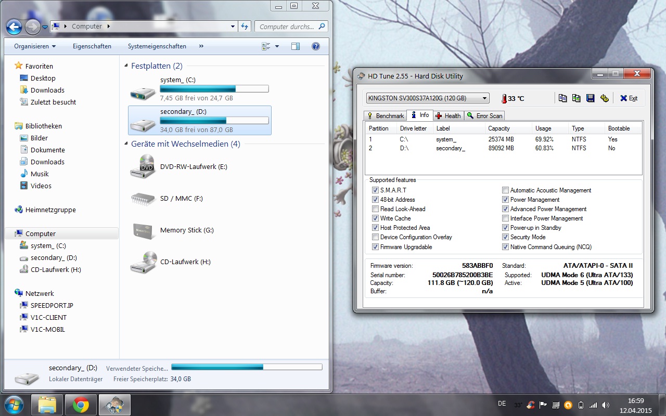Click the Computer durchsuchen search field
This screenshot has height=416, width=666.
(291, 26)
